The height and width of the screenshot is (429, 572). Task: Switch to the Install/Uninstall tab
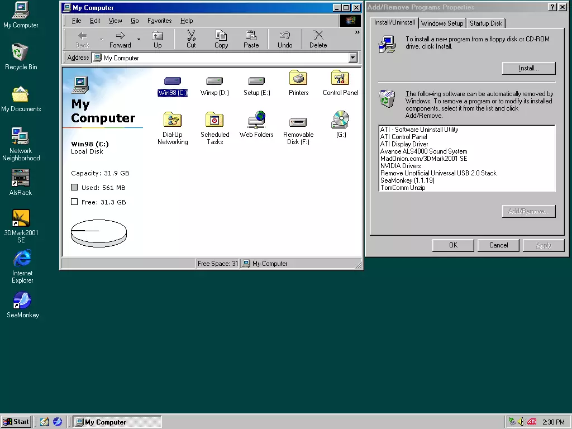(x=394, y=22)
